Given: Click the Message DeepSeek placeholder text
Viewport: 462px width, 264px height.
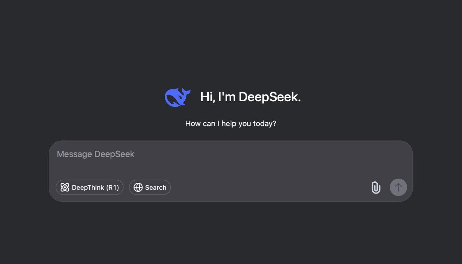Looking at the screenshot, I should pyautogui.click(x=96, y=153).
